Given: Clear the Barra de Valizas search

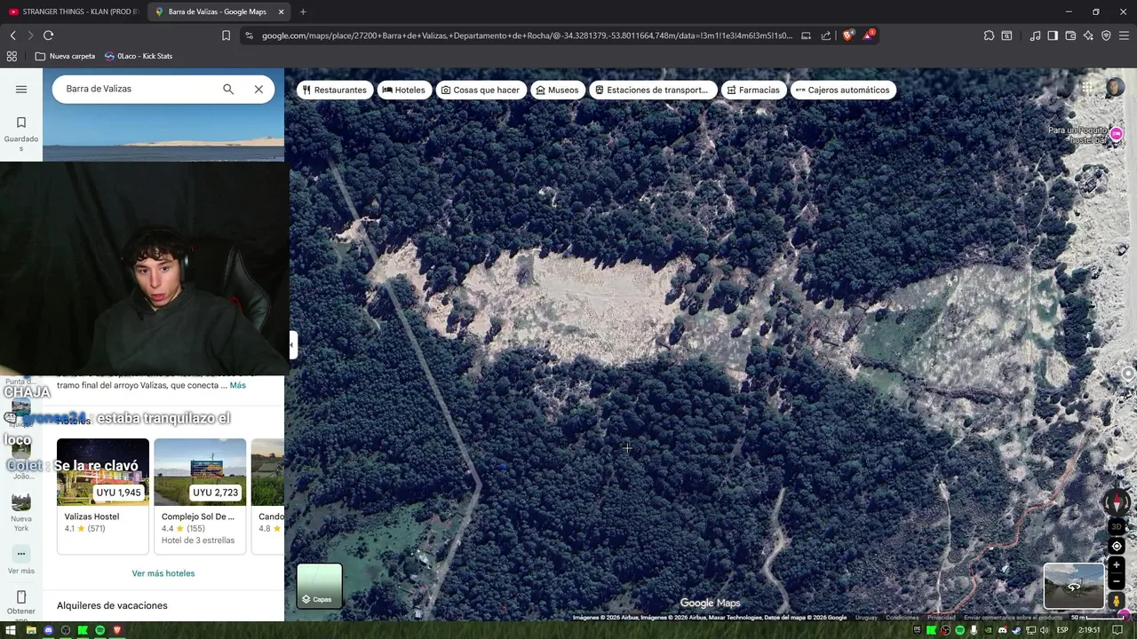Looking at the screenshot, I should click(x=258, y=89).
